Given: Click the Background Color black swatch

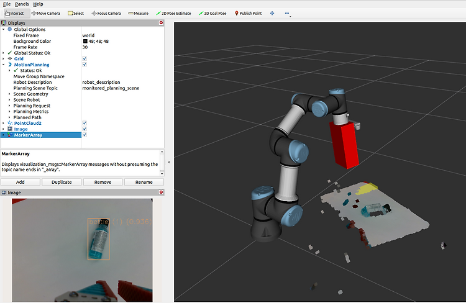Looking at the screenshot, I should (x=85, y=42).
